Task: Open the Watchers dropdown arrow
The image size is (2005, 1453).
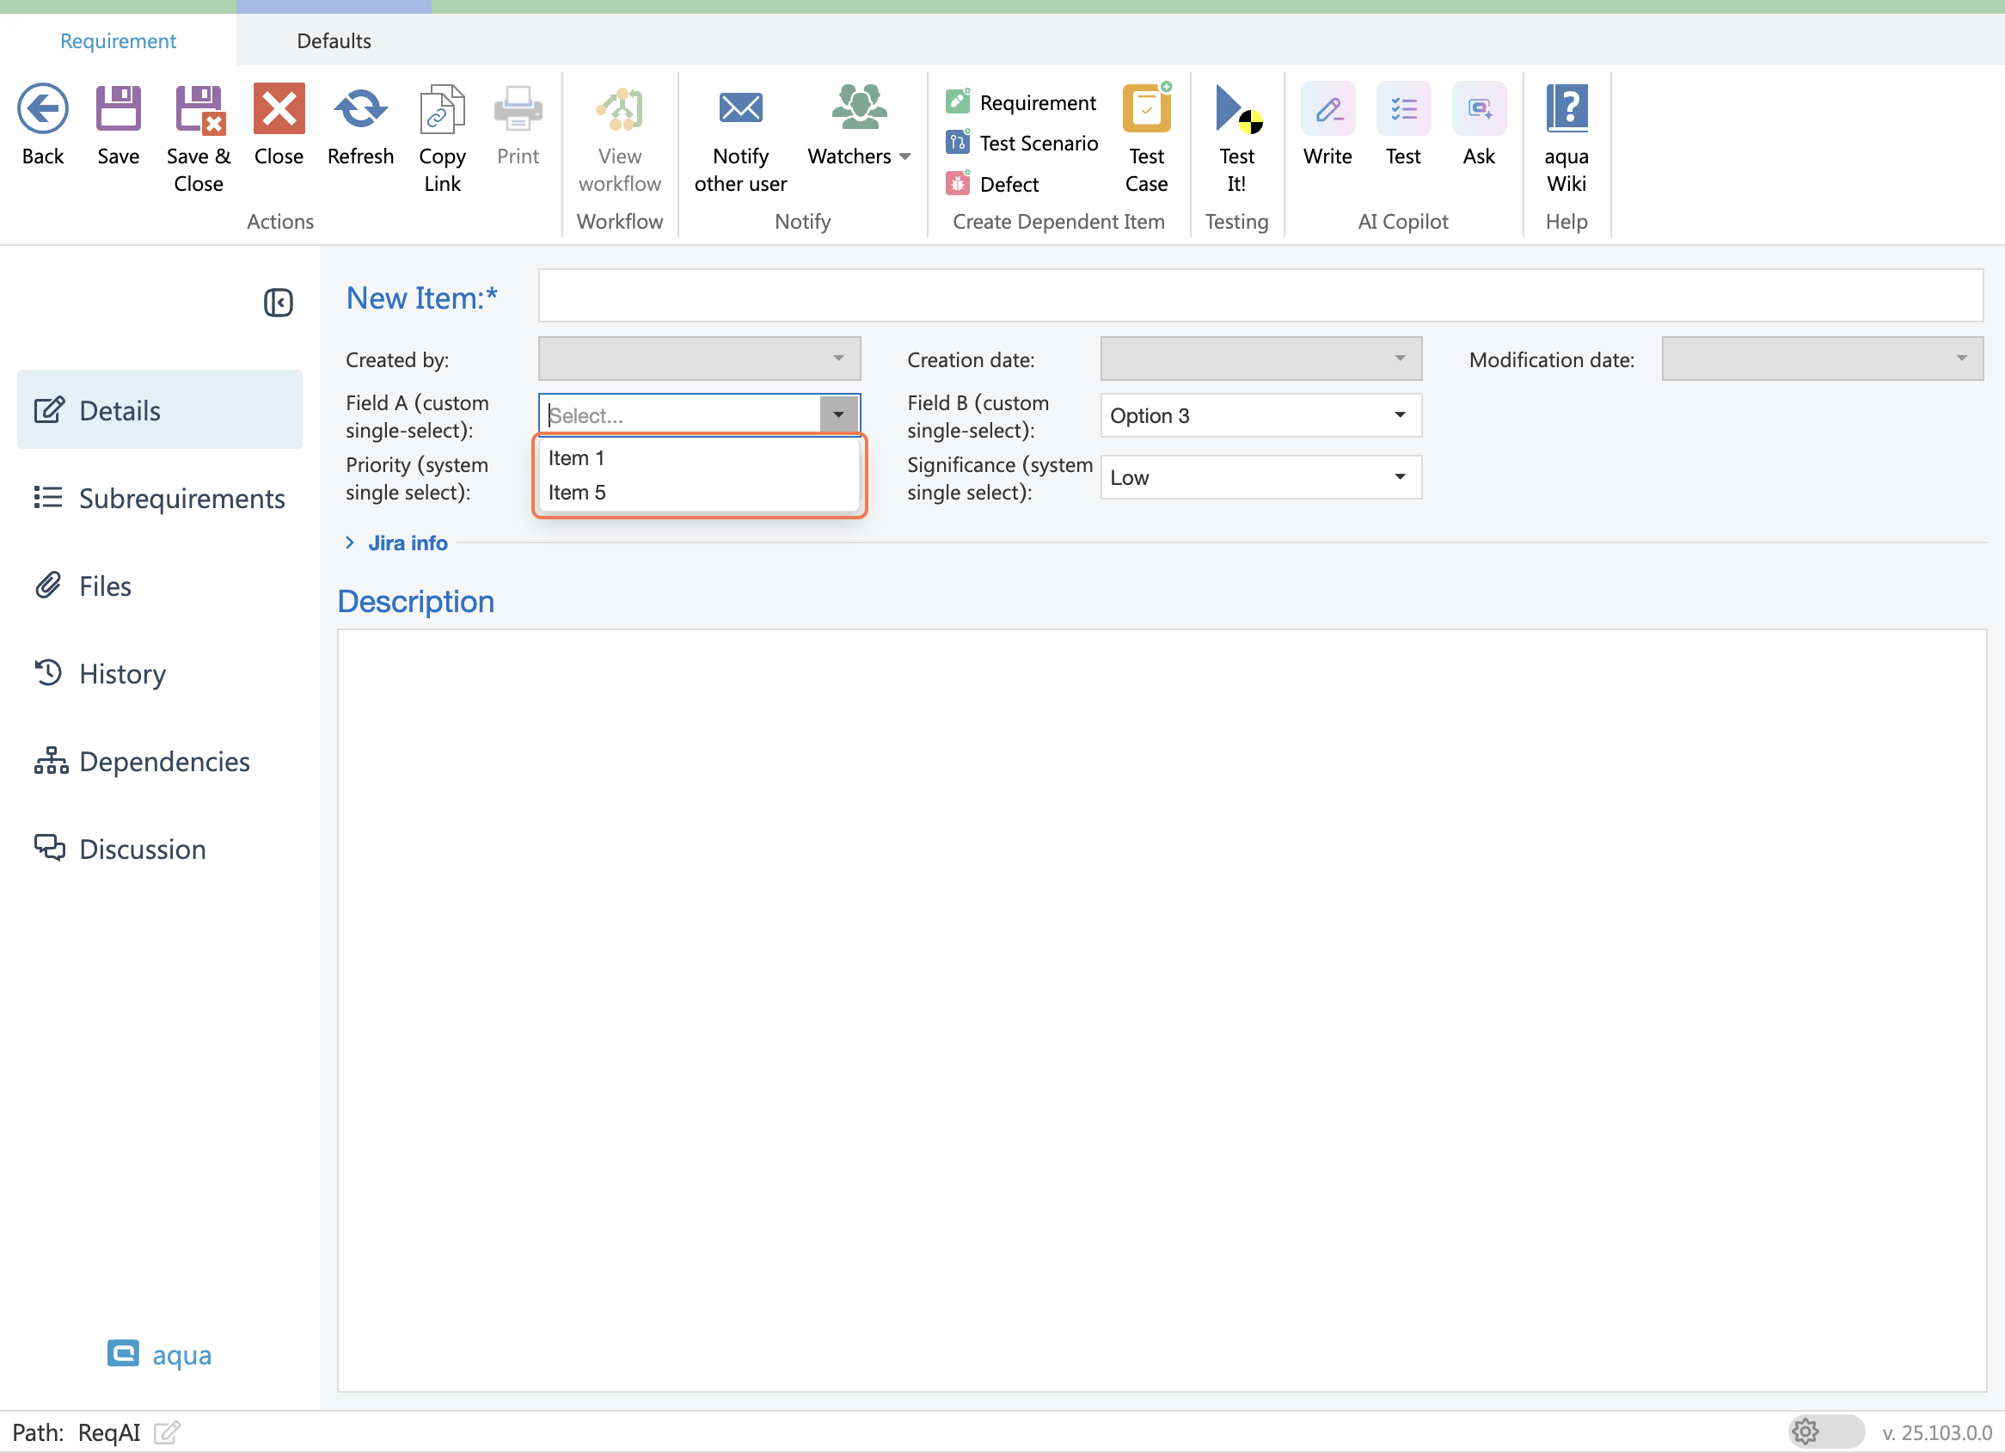Action: (905, 157)
